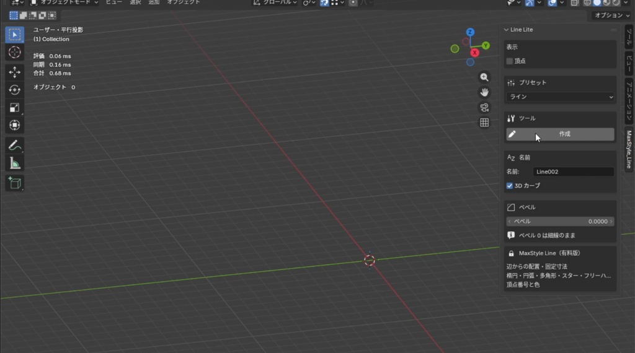Image resolution: width=635 pixels, height=353 pixels.
Task: Open the 選択 menu
Action: click(x=135, y=2)
